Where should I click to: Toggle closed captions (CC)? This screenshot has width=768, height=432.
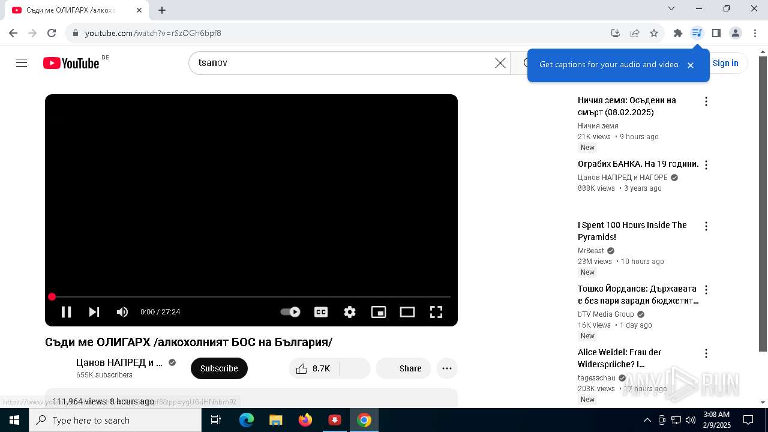click(x=321, y=312)
